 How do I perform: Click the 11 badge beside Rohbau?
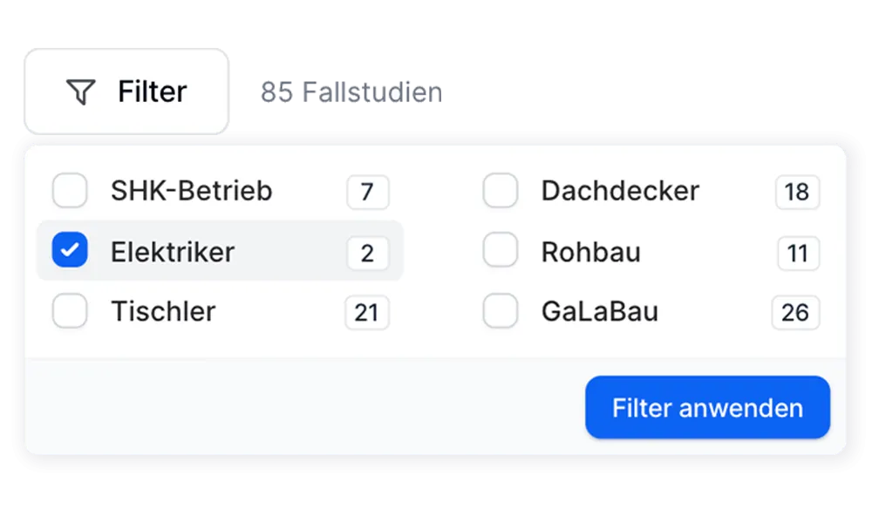(x=797, y=252)
